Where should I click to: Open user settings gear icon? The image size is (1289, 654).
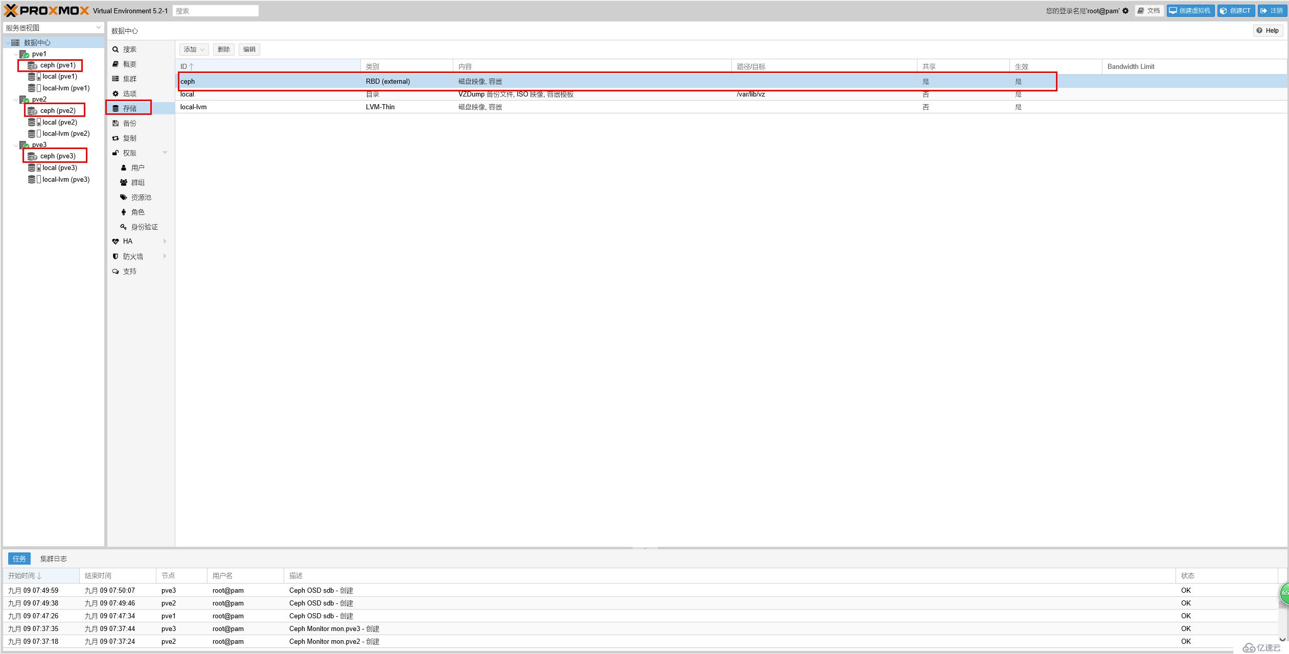1125,11
